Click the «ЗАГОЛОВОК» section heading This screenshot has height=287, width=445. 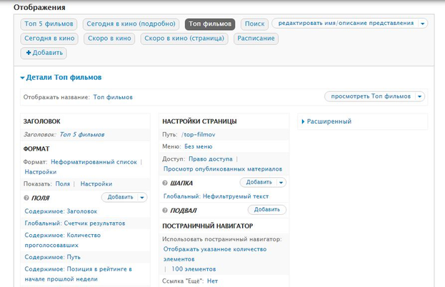[x=41, y=121]
